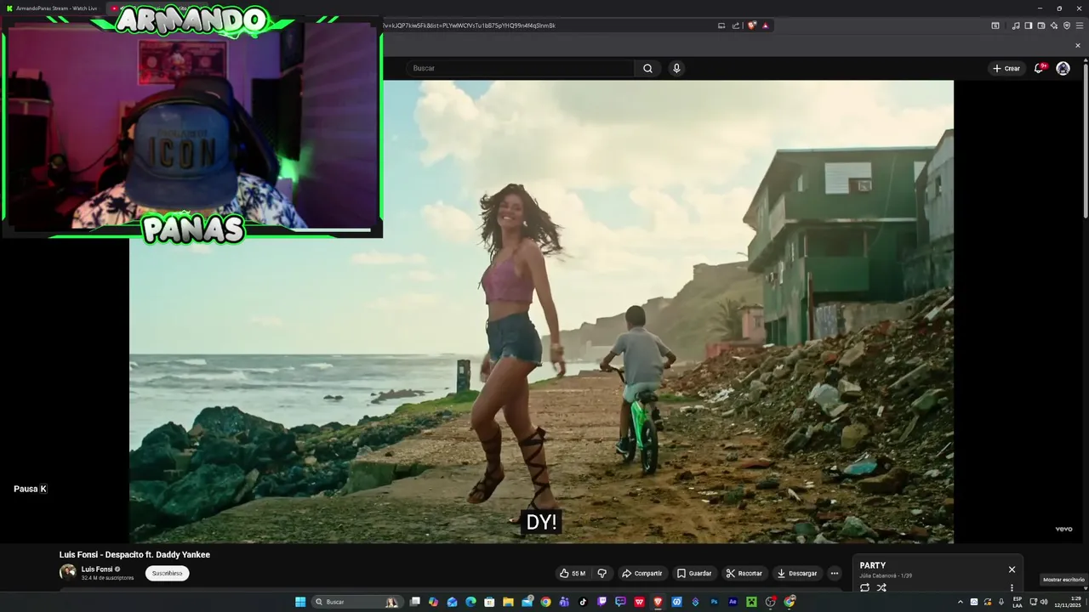Click the Crear button
This screenshot has height=612, width=1089.
[1006, 68]
